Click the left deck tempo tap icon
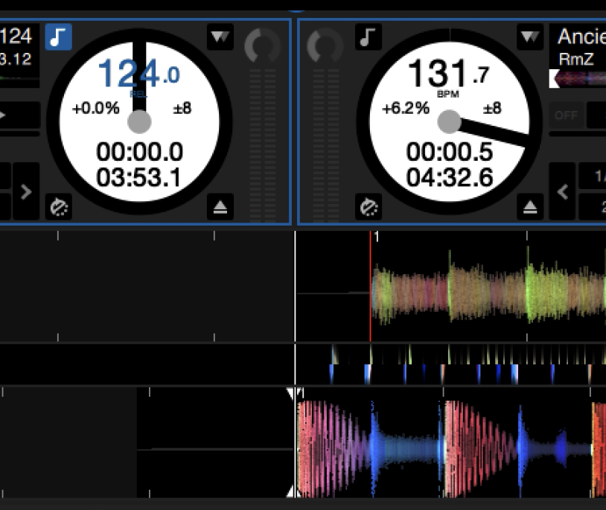Image resolution: width=606 pixels, height=510 pixels. 59,207
